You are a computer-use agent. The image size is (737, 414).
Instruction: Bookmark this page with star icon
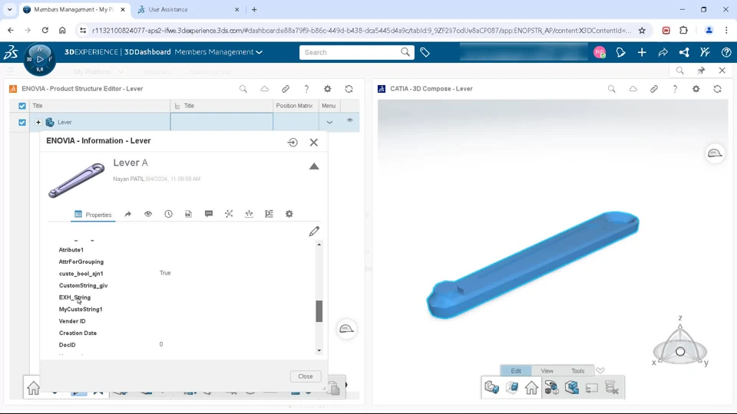point(642,31)
